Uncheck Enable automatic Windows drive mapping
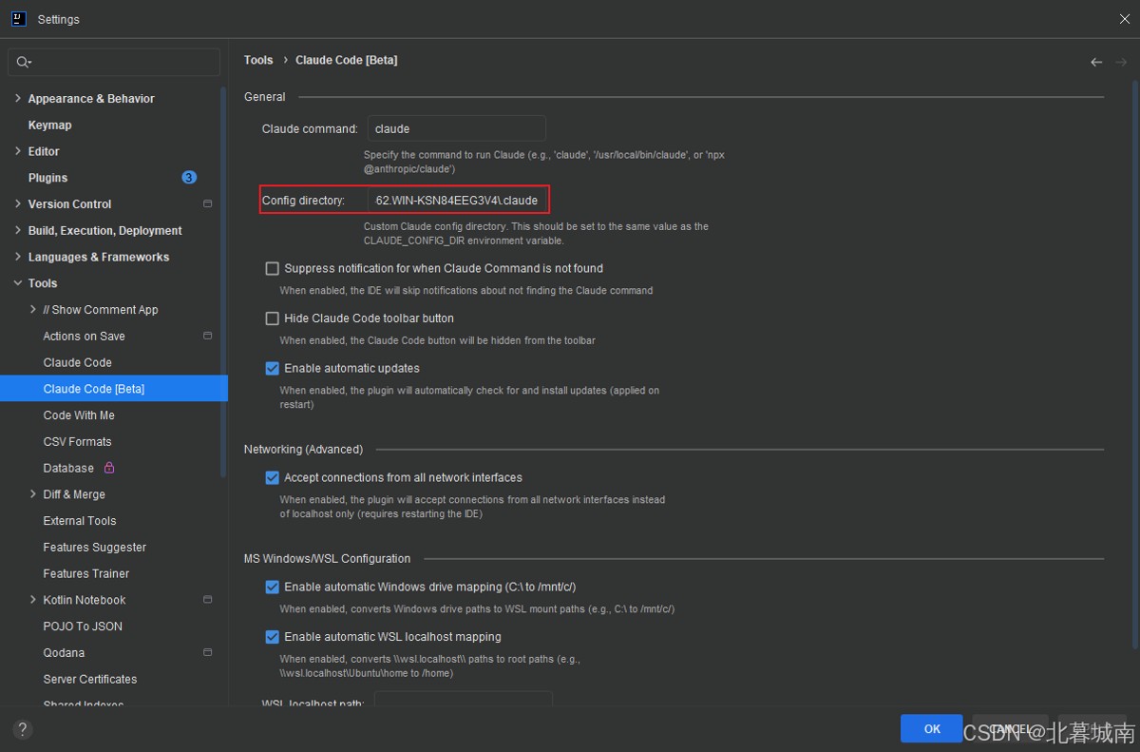This screenshot has width=1140, height=752. [273, 588]
